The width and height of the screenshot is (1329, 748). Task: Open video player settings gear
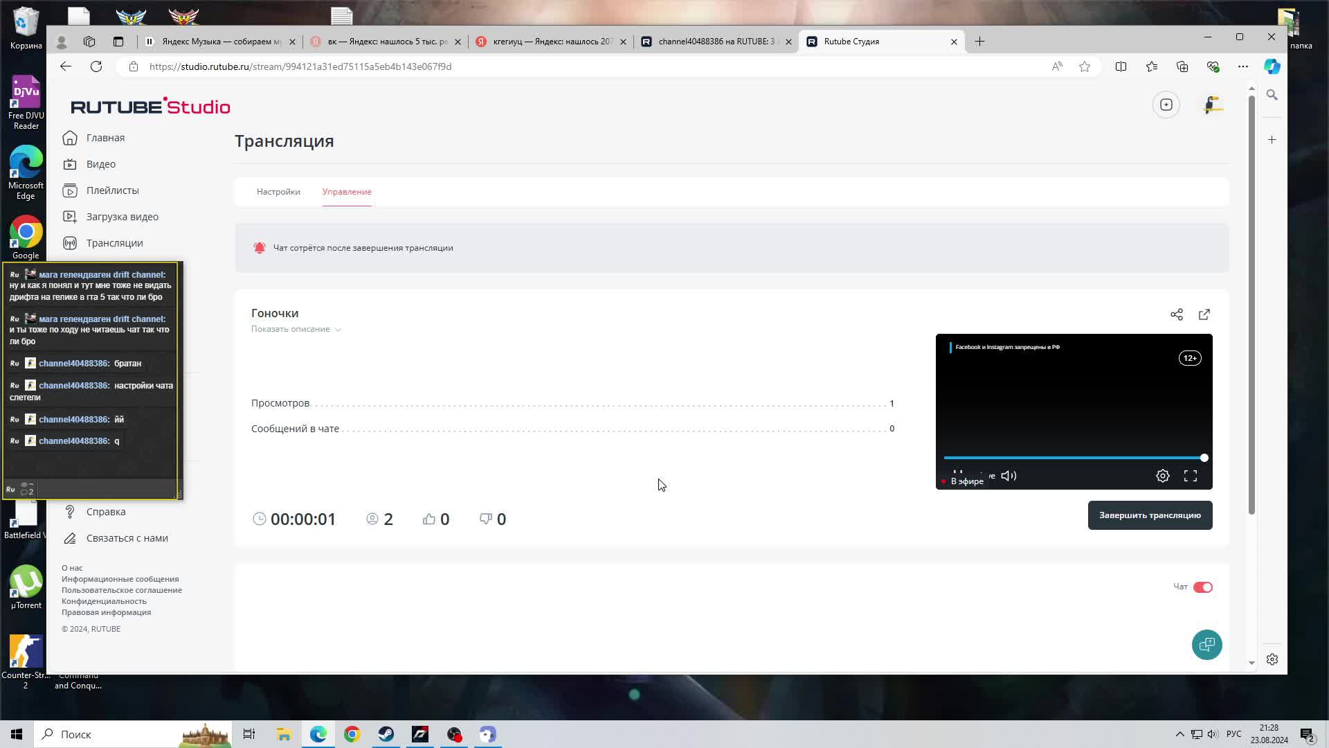tap(1163, 476)
